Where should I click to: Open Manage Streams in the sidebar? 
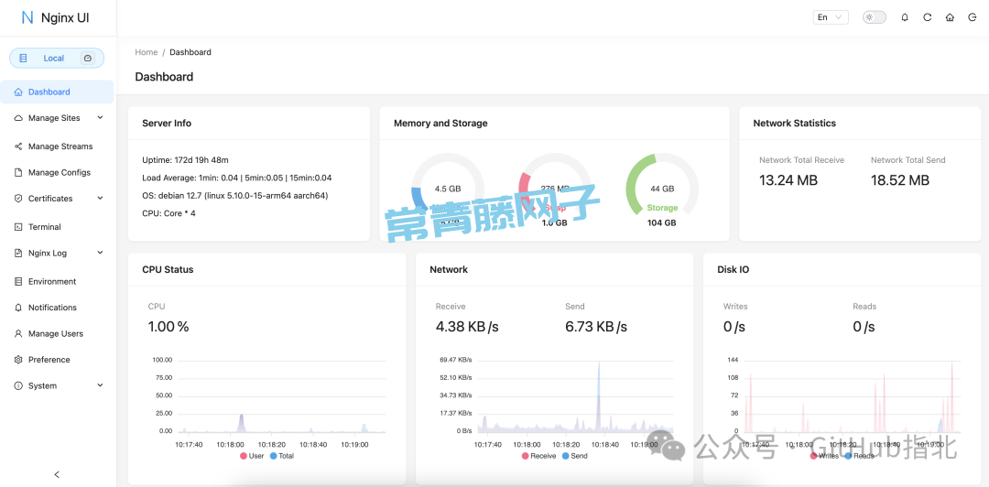coord(60,146)
